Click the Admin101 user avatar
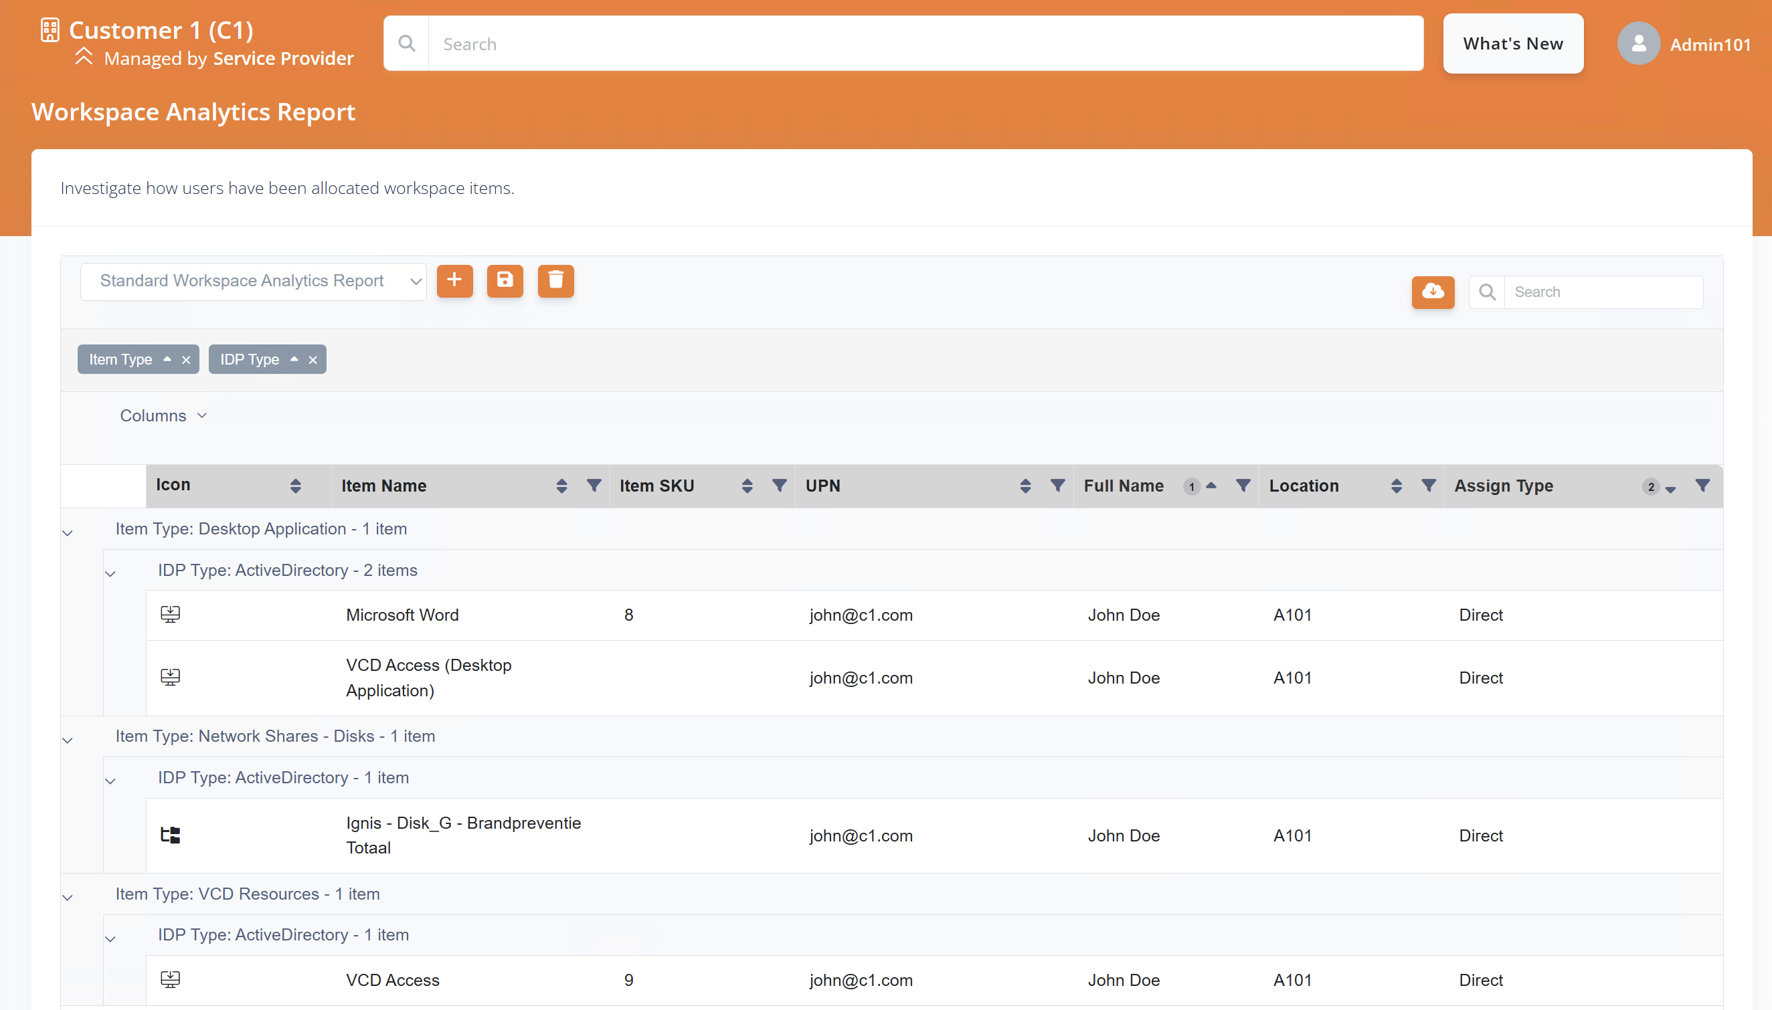This screenshot has width=1772, height=1010. click(1638, 43)
